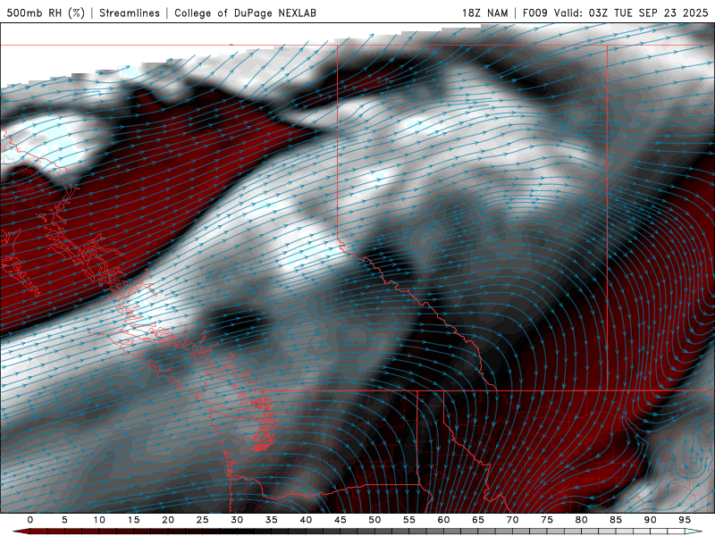Click the "50" colorbar scale label
The height and width of the screenshot is (536, 715).
[374, 520]
